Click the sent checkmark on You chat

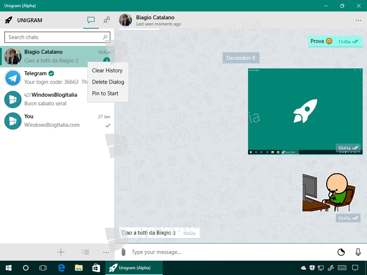click(x=108, y=125)
